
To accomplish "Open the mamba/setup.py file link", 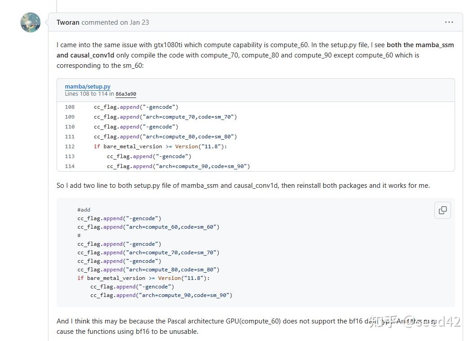I will point(88,86).
